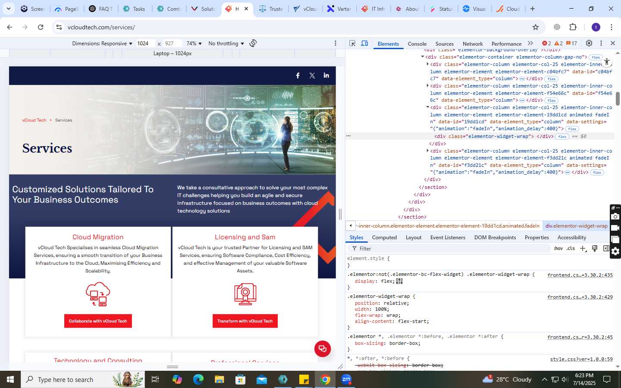
Task: Toggle the rendering emulations paintbrush icon in Styles
Action: click(595, 248)
